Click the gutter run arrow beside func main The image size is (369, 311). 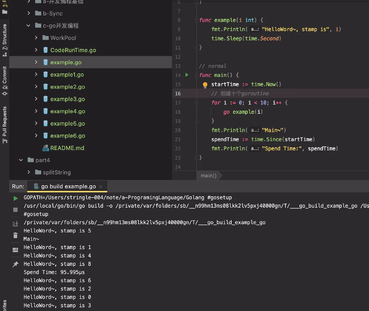pyautogui.click(x=187, y=75)
